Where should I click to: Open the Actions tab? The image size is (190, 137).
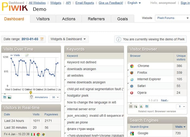click(69, 19)
